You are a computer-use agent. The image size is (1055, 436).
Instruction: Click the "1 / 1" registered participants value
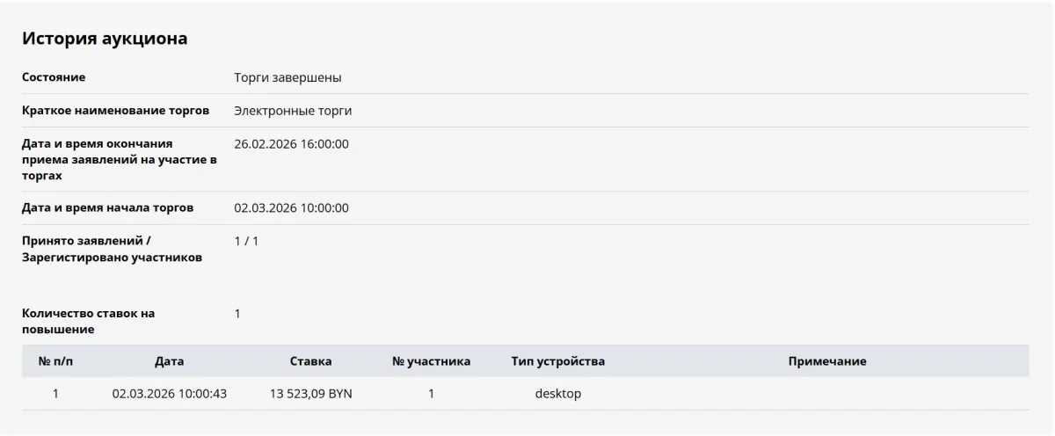click(x=246, y=241)
